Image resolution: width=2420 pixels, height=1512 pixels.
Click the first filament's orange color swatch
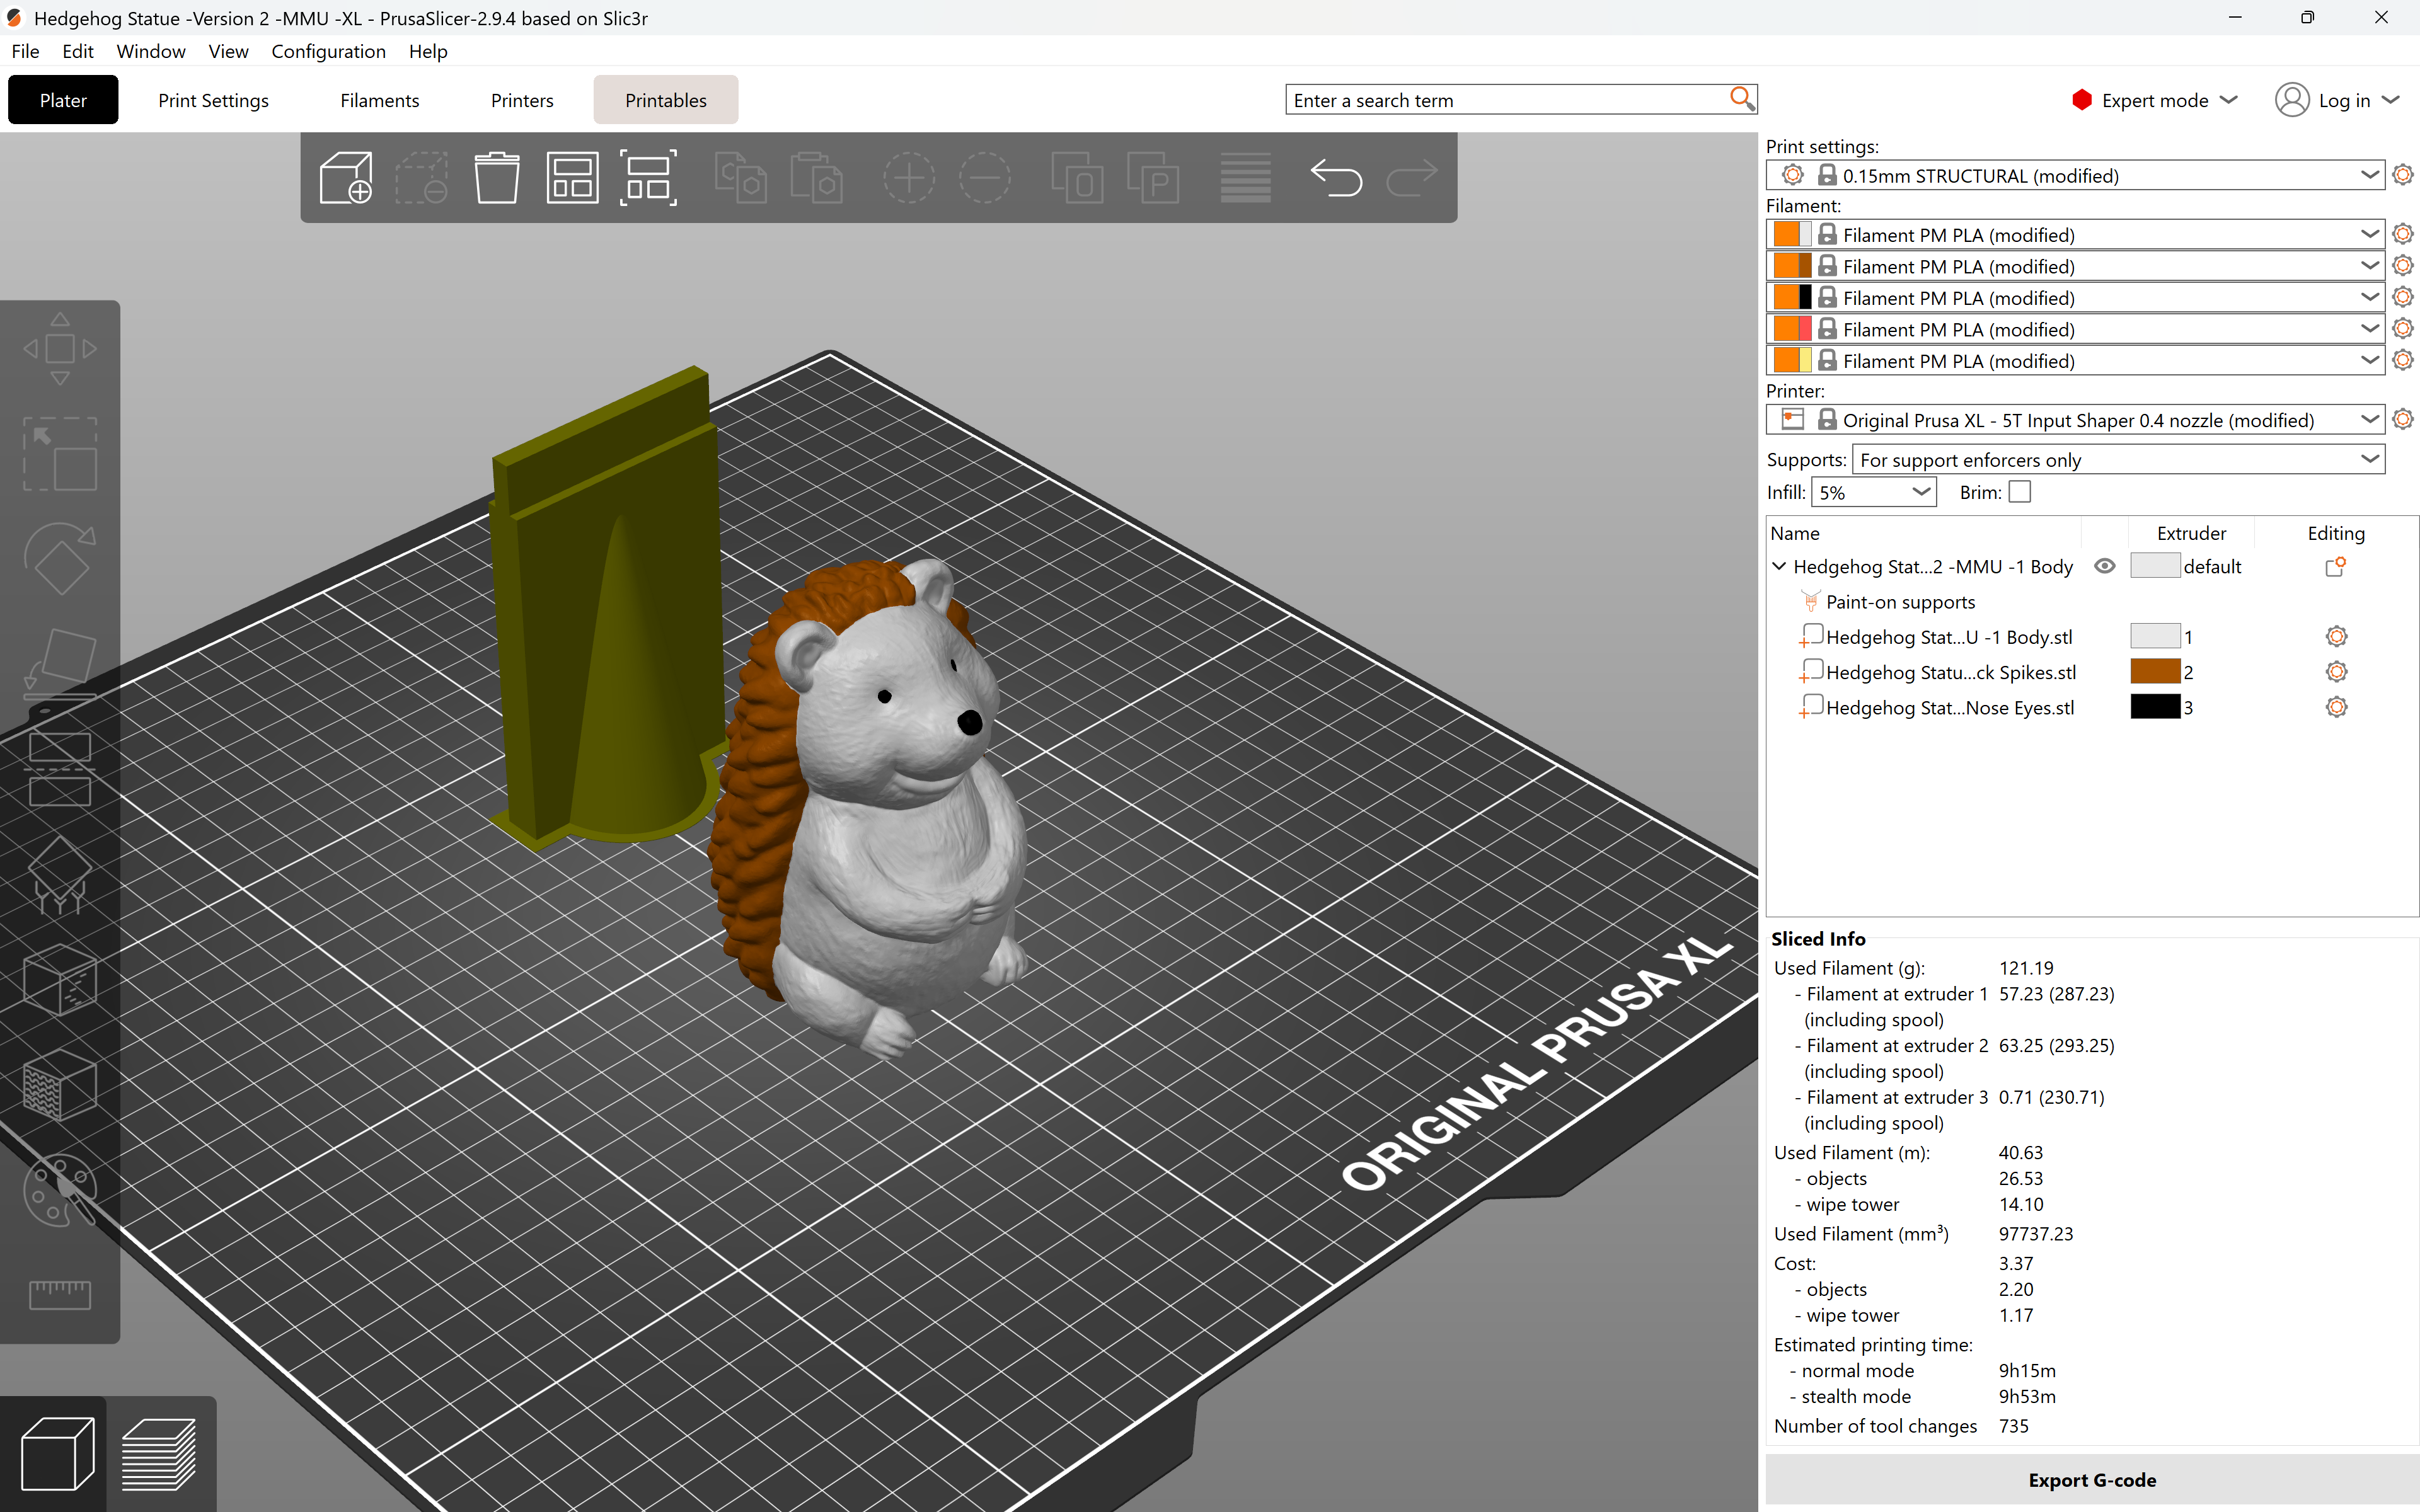coord(1786,234)
